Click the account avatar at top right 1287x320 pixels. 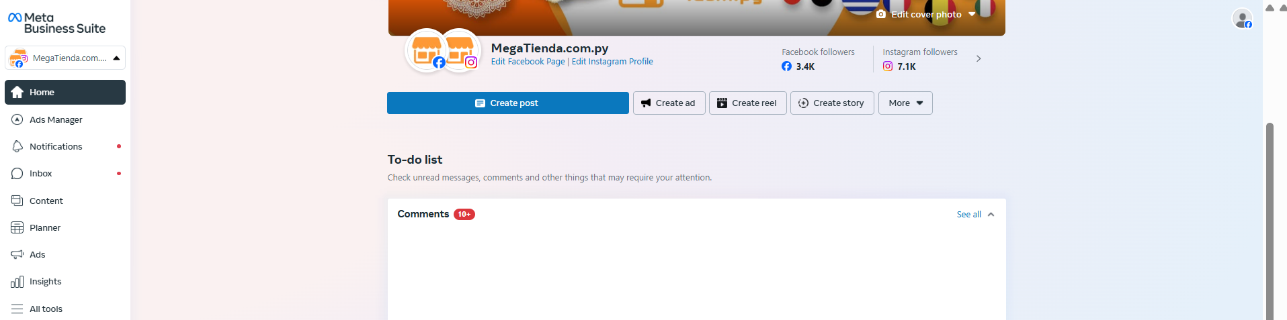(x=1242, y=18)
